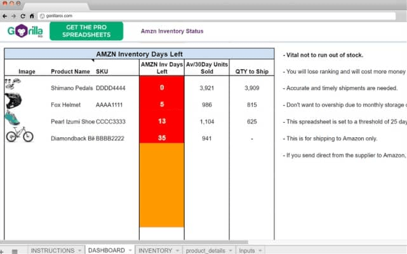
Task: Click red days-left cell showing 35
Action: click(162, 138)
